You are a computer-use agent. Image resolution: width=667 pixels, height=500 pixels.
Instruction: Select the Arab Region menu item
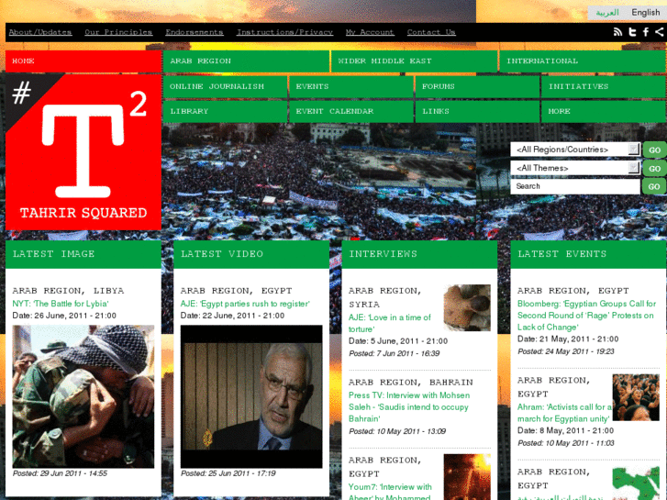pyautogui.click(x=246, y=61)
